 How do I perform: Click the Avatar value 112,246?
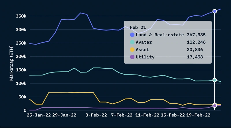coord(196,42)
